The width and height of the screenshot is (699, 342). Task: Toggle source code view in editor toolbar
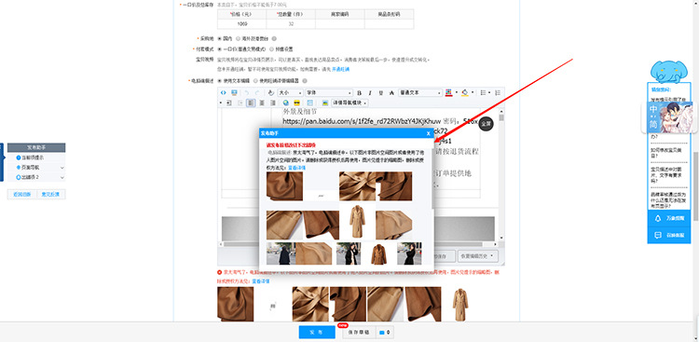pos(223,93)
